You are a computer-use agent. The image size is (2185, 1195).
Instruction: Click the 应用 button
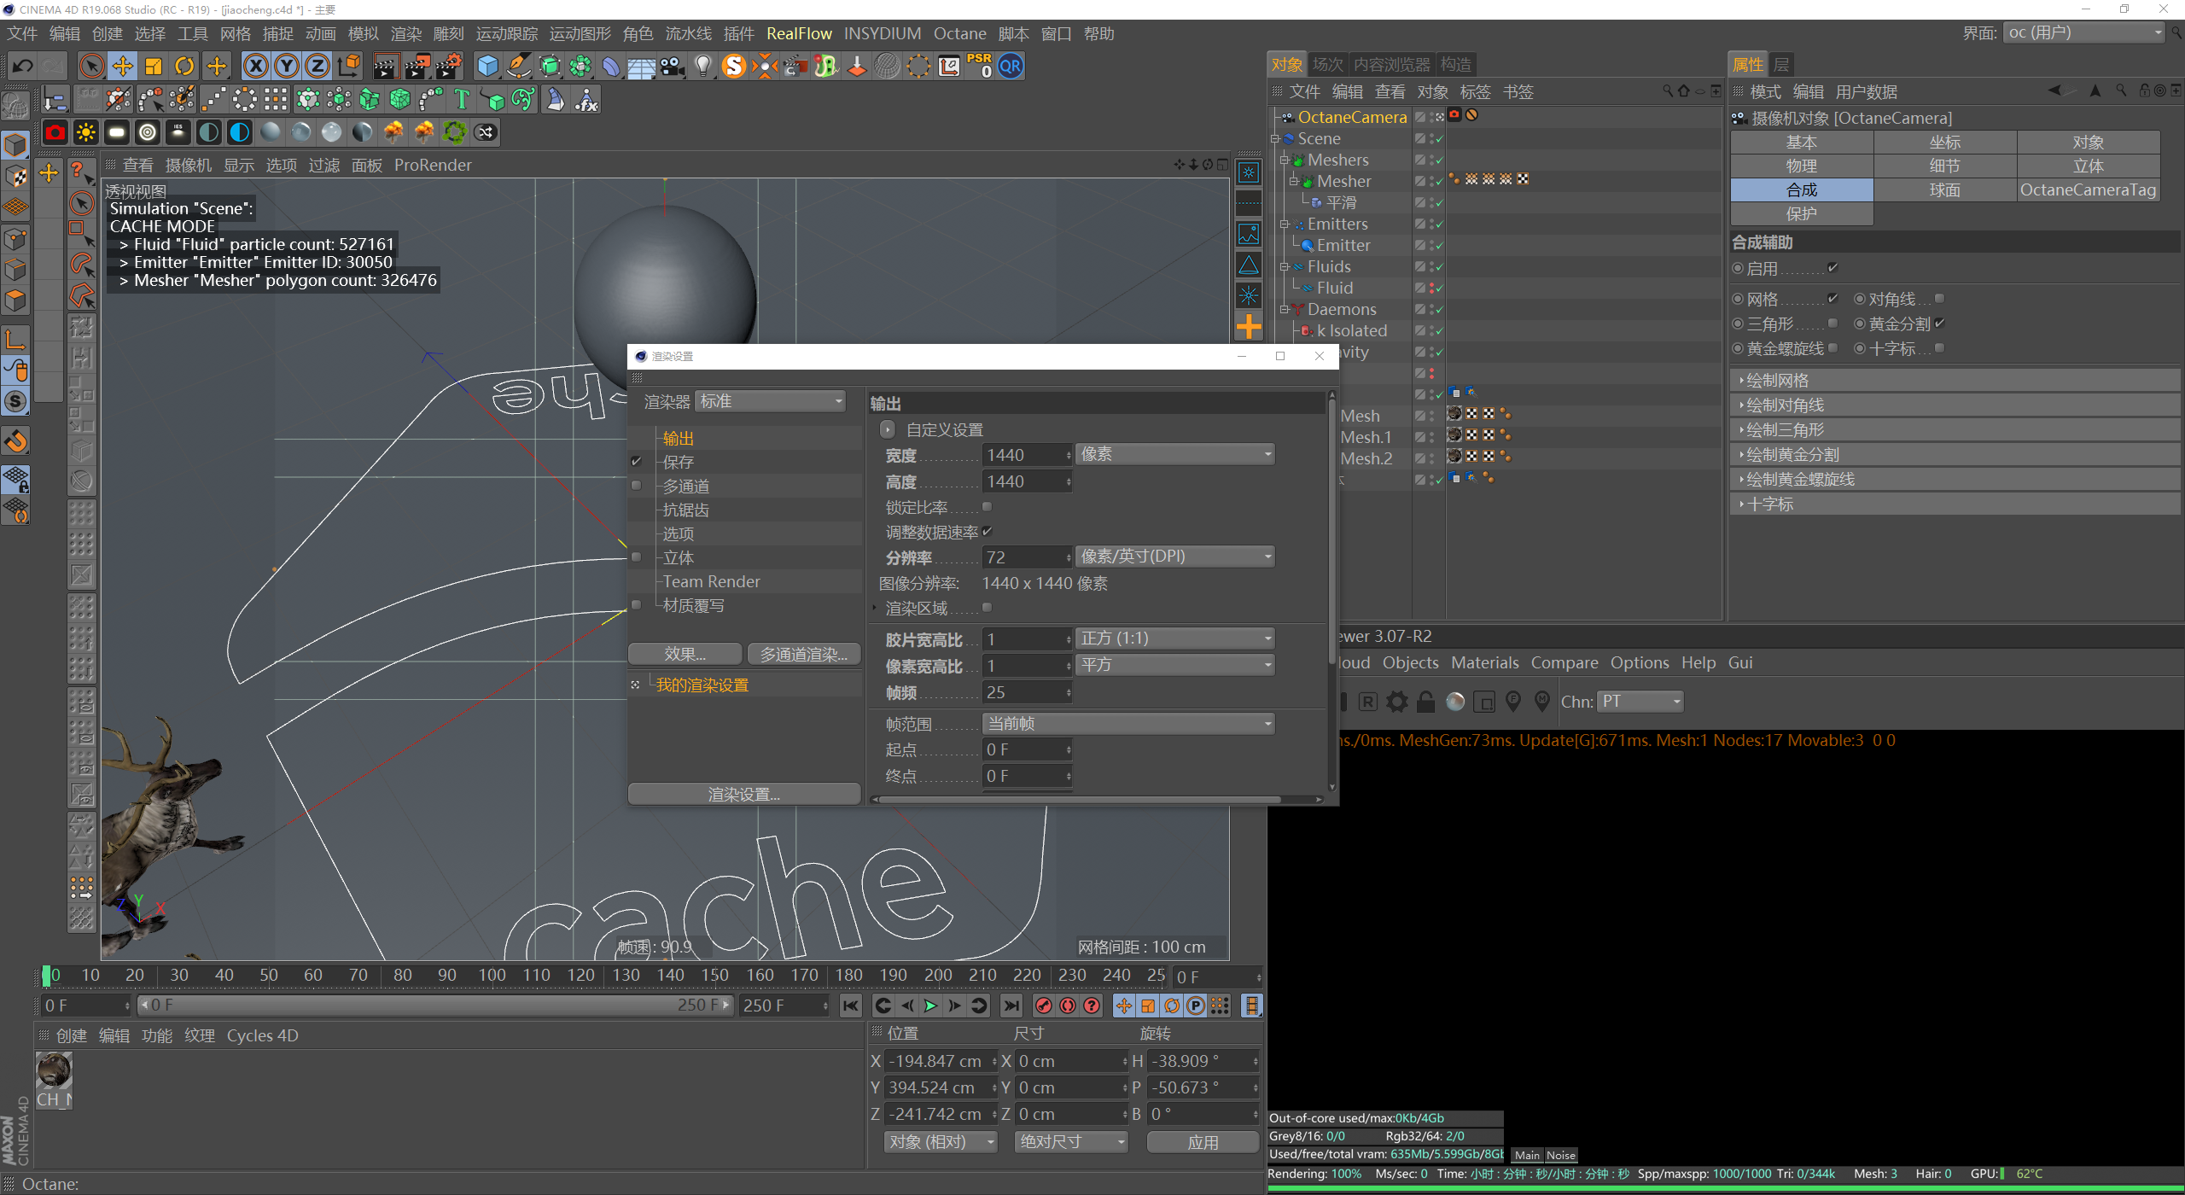point(1203,1142)
